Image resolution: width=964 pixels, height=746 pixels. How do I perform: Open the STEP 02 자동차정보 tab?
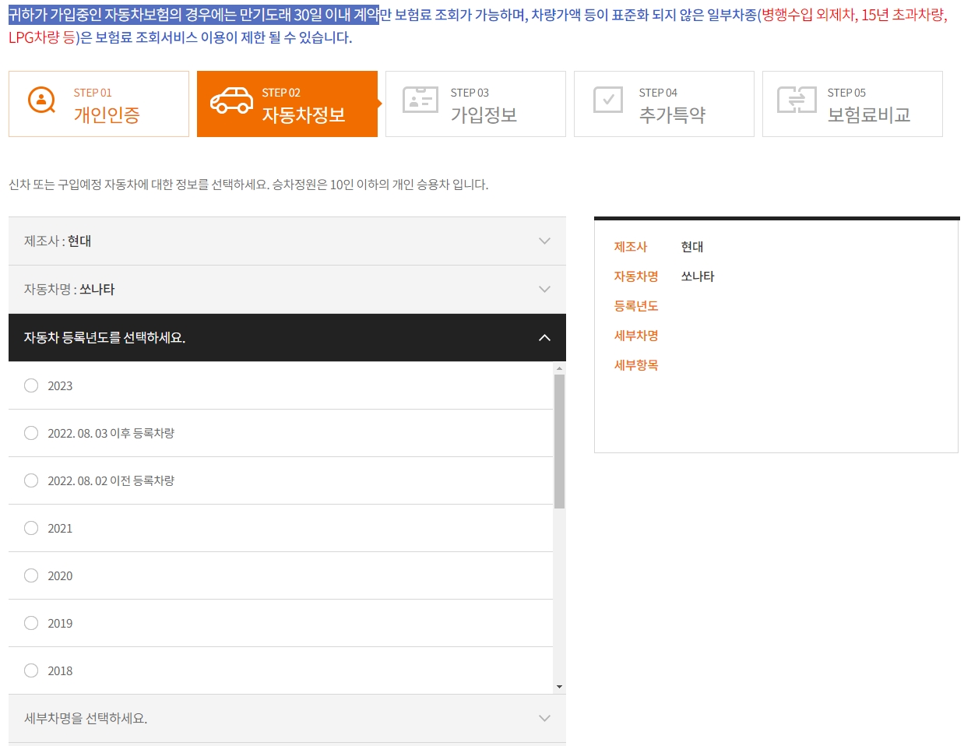(287, 104)
